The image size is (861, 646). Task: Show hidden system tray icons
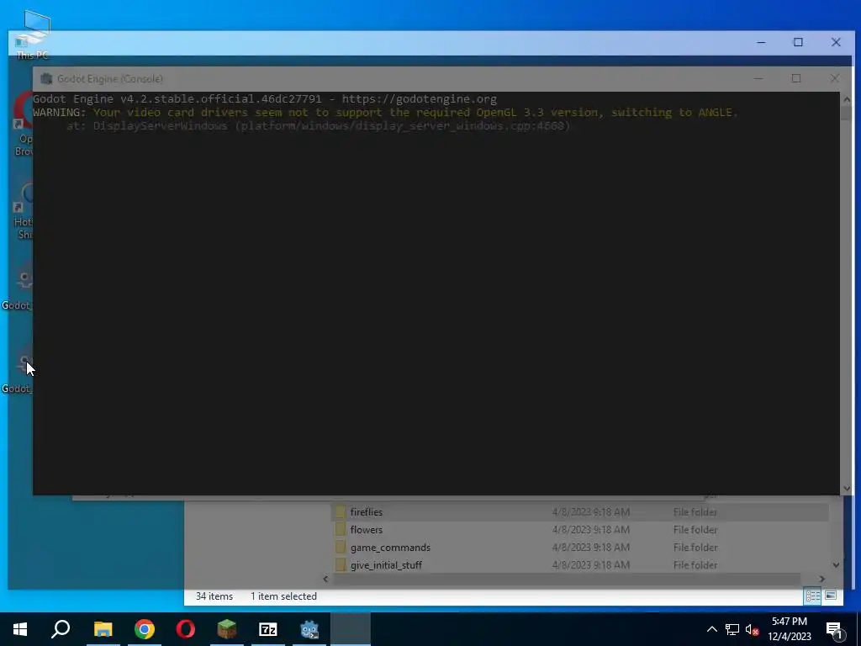tap(711, 629)
